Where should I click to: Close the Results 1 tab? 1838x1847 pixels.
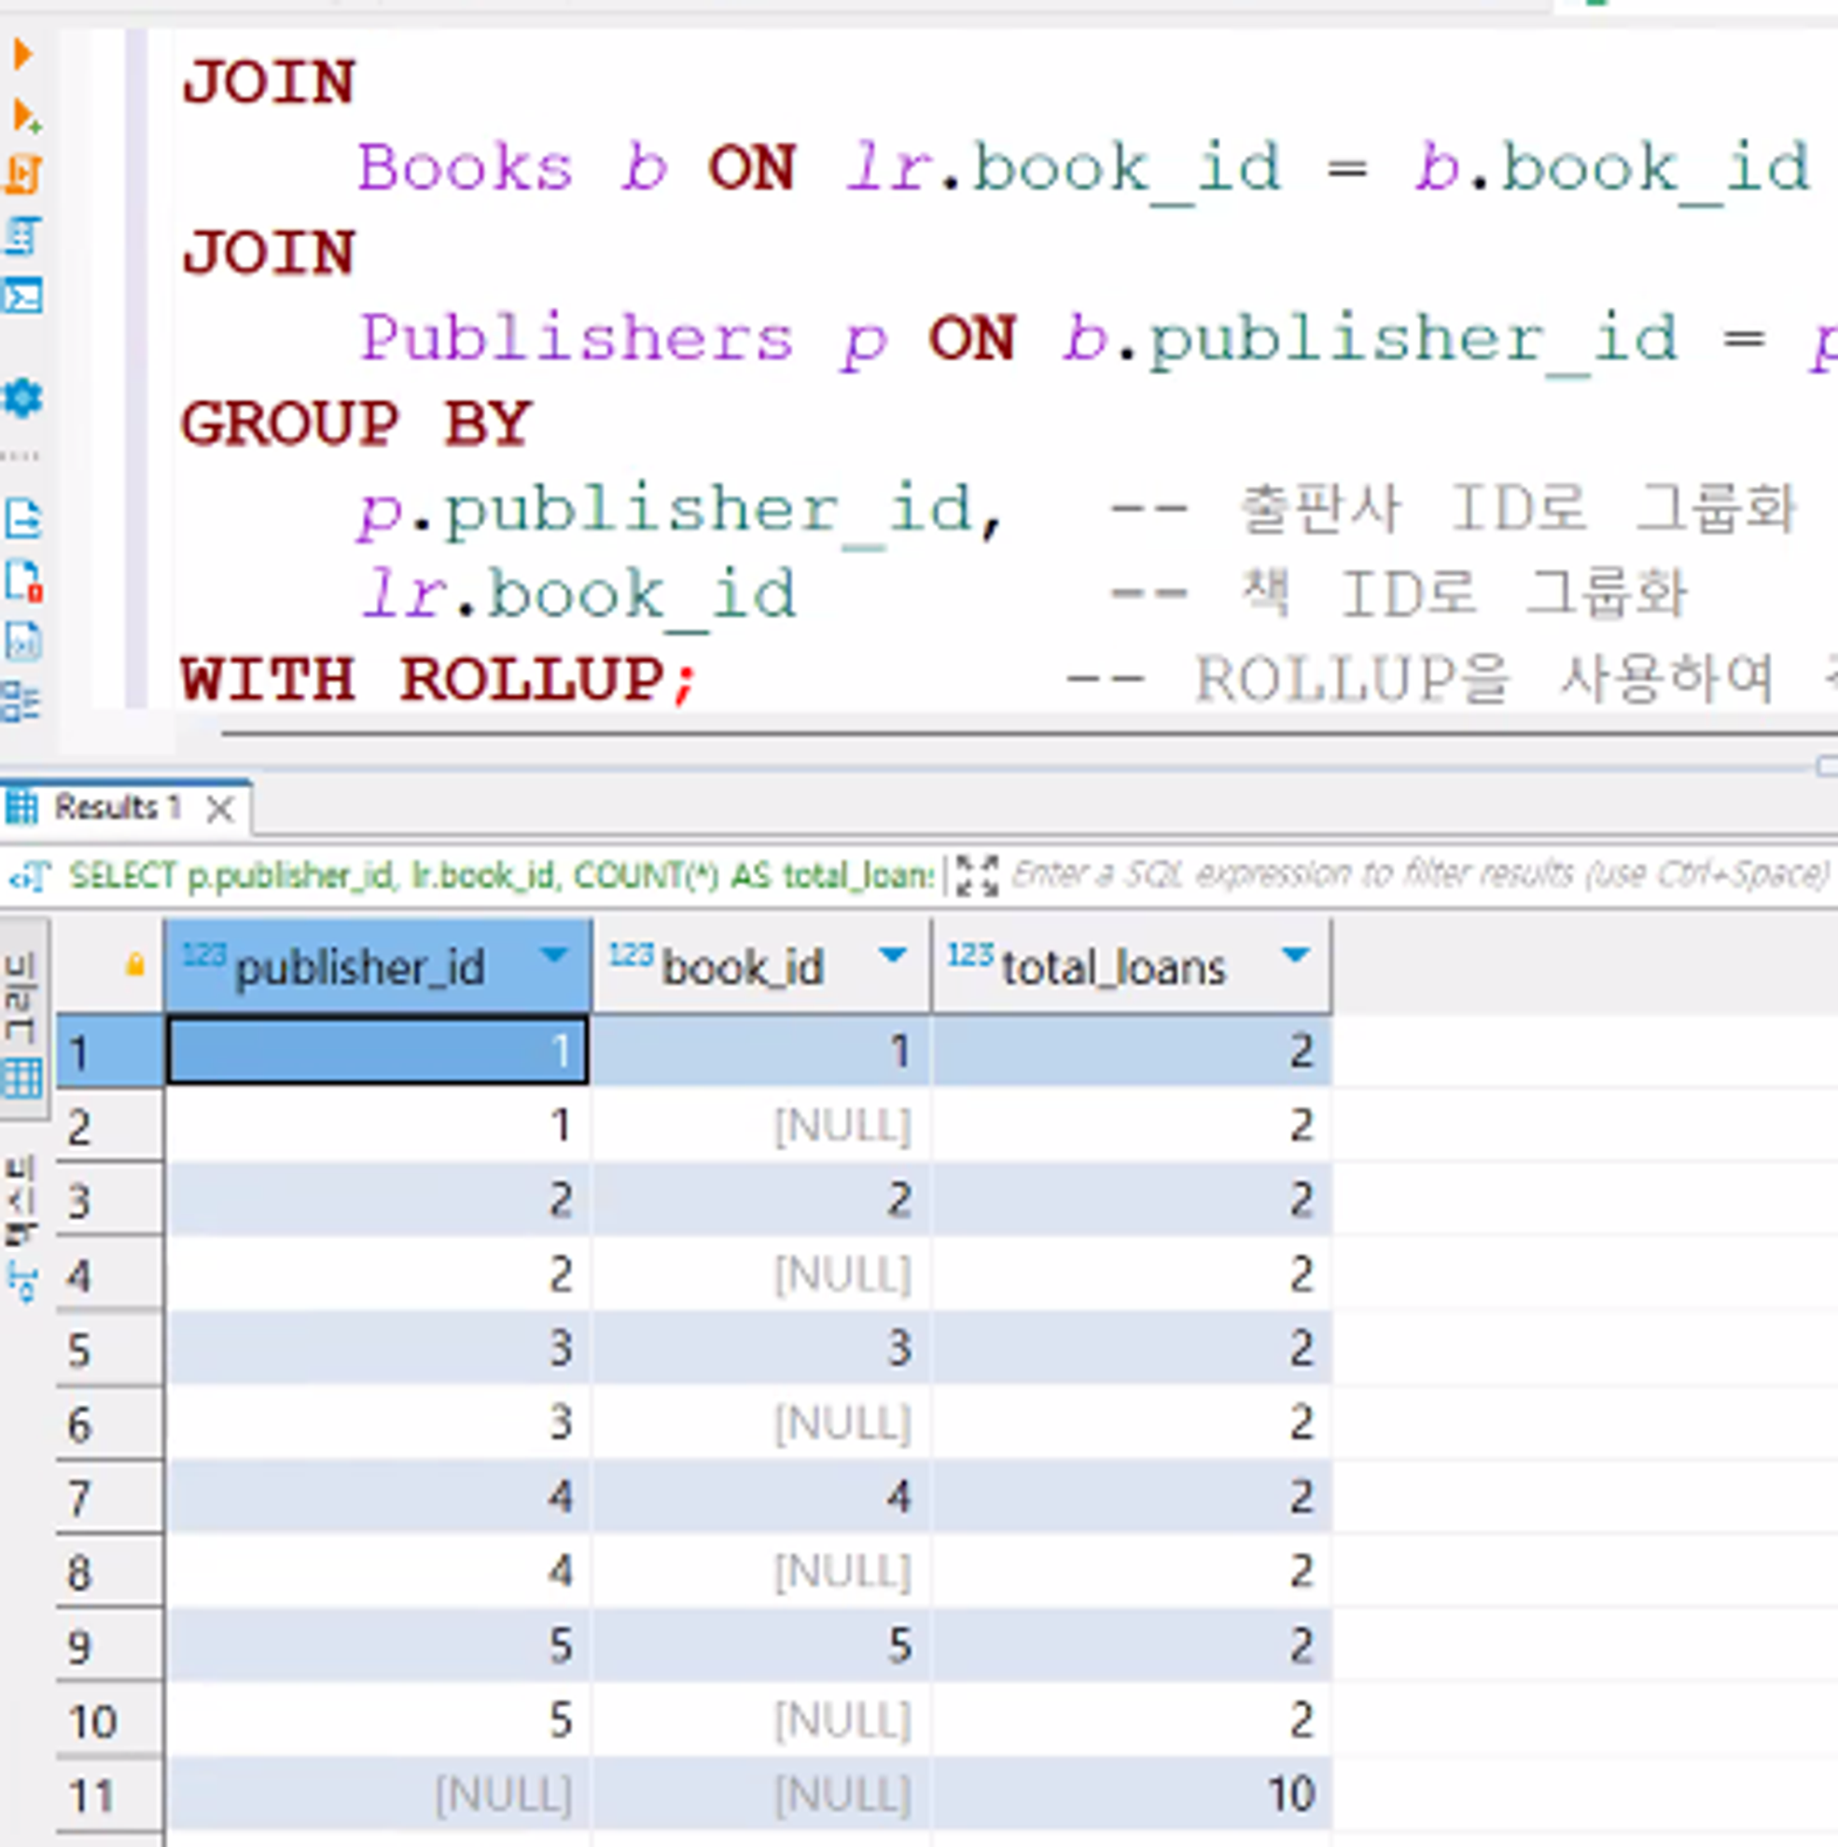point(220,810)
